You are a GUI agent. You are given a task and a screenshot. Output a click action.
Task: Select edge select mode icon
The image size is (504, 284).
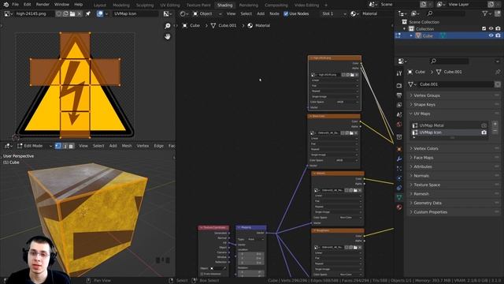(65, 146)
